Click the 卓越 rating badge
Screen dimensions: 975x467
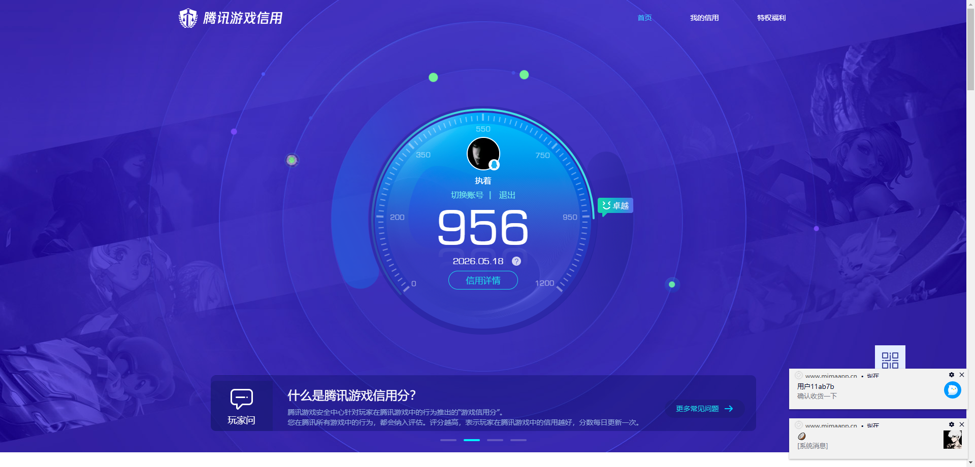pyautogui.click(x=615, y=205)
